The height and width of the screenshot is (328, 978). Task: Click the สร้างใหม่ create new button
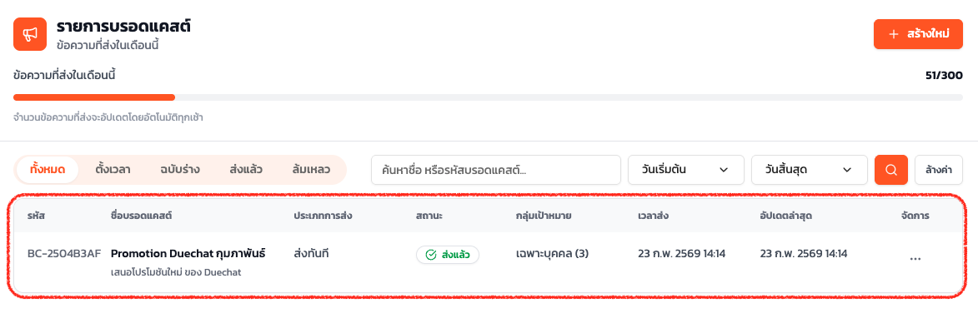pos(918,34)
